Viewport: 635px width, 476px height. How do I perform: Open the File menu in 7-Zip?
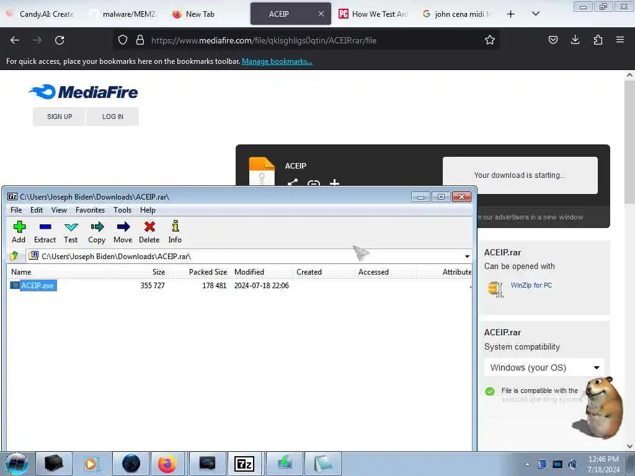tap(16, 210)
